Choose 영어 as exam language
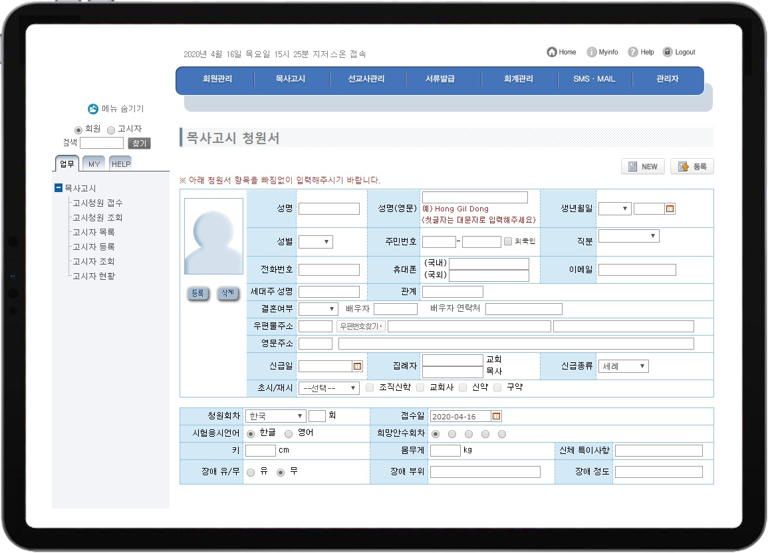Image resolution: width=768 pixels, height=553 pixels. (x=289, y=434)
